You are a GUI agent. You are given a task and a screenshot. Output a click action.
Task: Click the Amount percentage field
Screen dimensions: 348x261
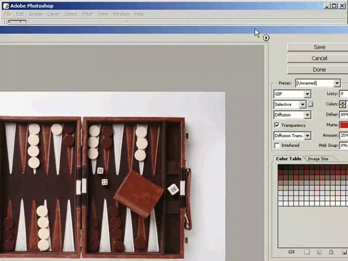(x=344, y=135)
